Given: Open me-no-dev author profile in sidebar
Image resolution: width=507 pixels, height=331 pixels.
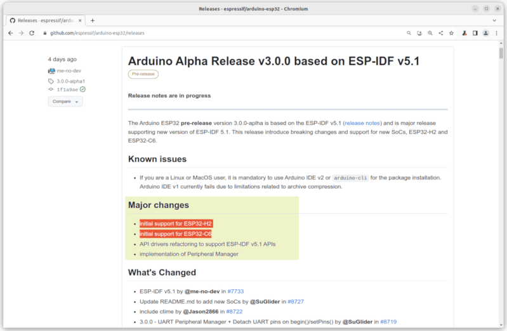Looking at the screenshot, I should tap(69, 70).
